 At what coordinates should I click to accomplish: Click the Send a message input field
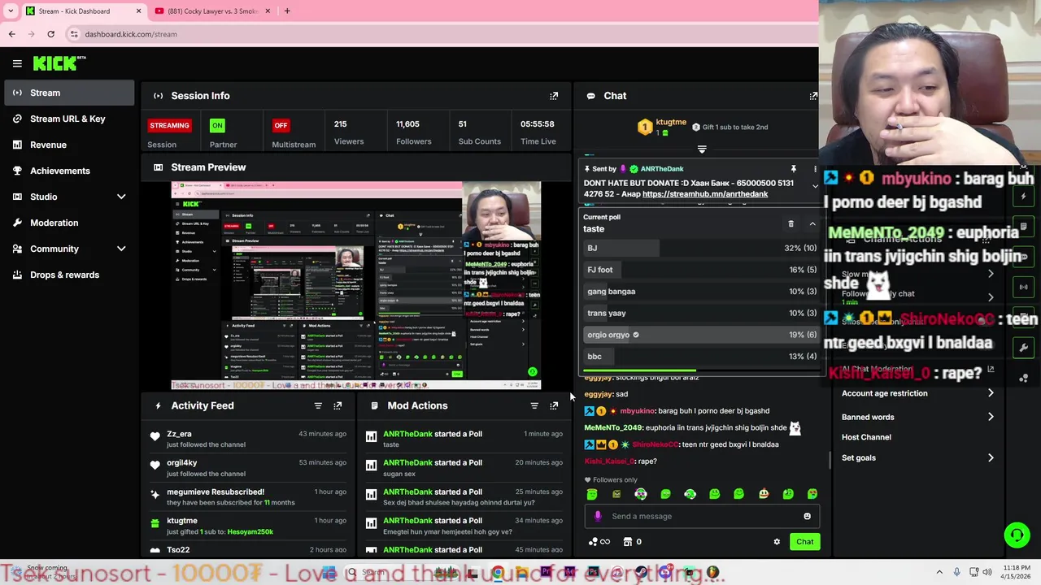tap(703, 516)
